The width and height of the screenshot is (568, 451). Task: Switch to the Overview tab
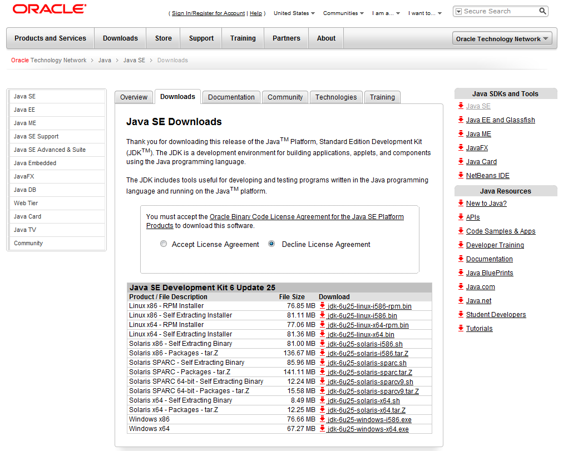click(134, 97)
